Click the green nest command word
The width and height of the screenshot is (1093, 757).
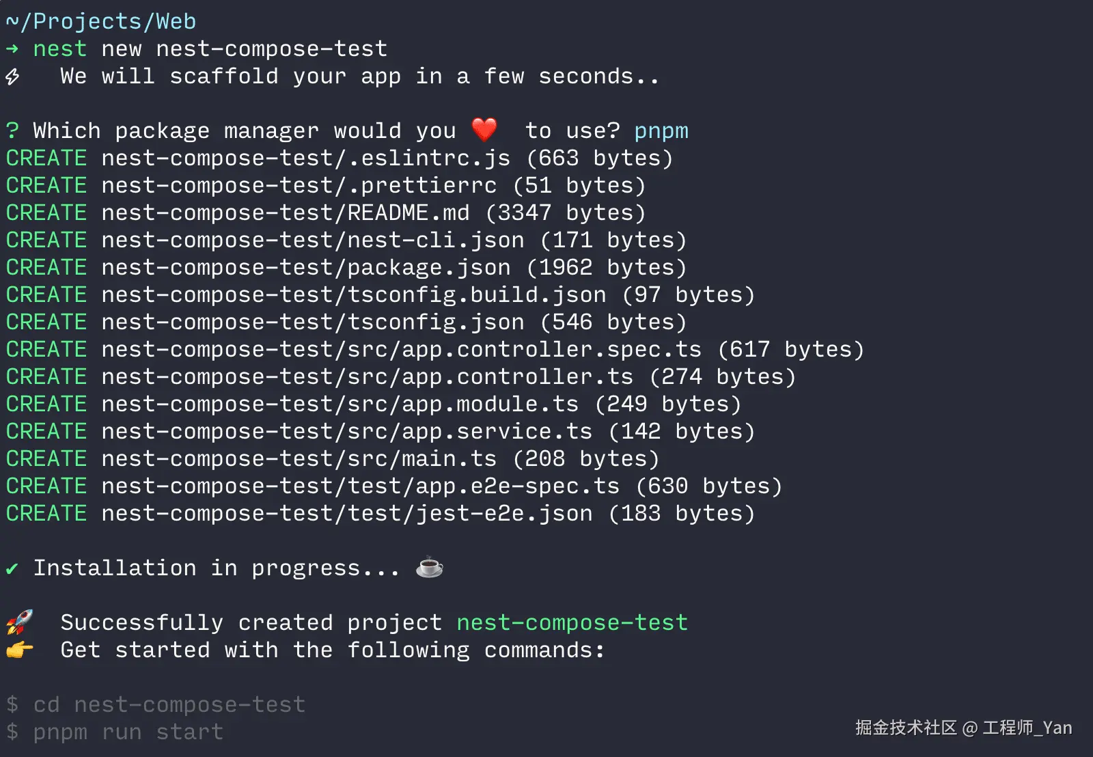[60, 49]
